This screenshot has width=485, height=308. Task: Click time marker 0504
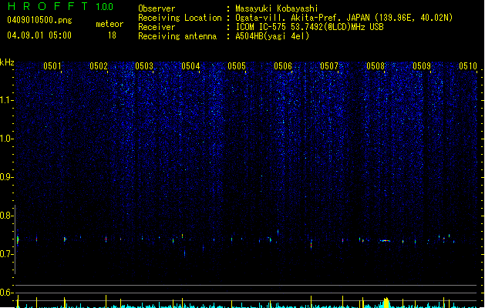coord(190,66)
